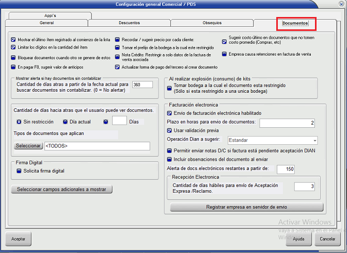This screenshot has height=253, width=347.
Task: Open the Descuentos tab
Action: click(x=129, y=23)
